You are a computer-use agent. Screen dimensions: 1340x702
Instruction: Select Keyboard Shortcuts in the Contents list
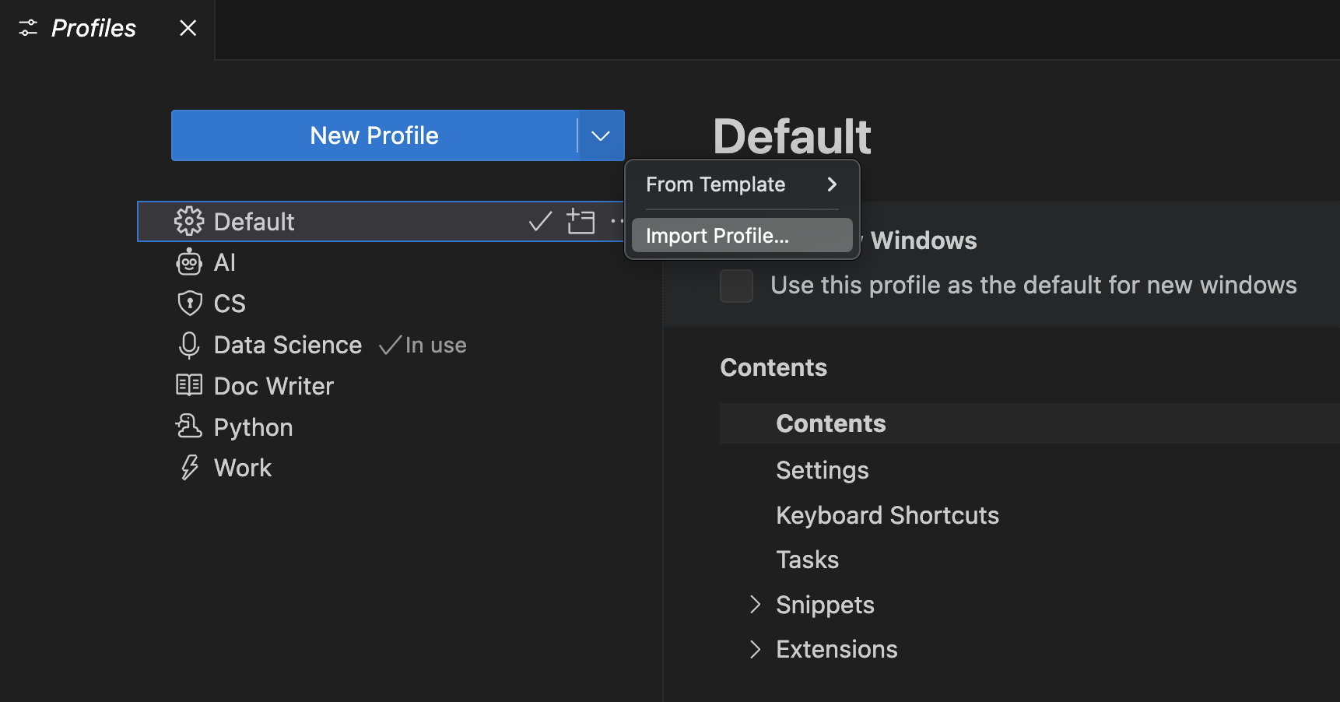tap(887, 514)
